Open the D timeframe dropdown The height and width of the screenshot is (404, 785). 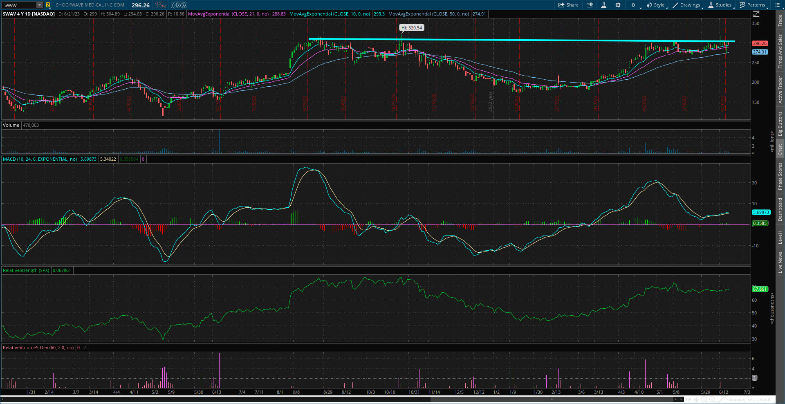(633, 5)
